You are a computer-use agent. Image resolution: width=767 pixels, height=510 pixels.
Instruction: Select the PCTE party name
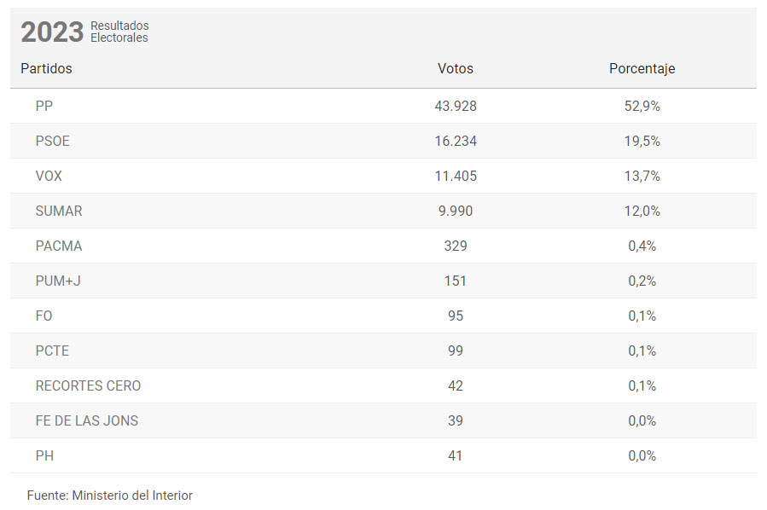[52, 351]
